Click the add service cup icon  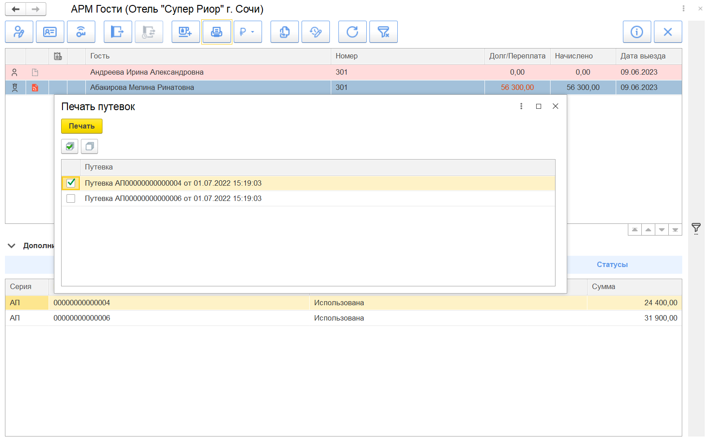coord(186,32)
